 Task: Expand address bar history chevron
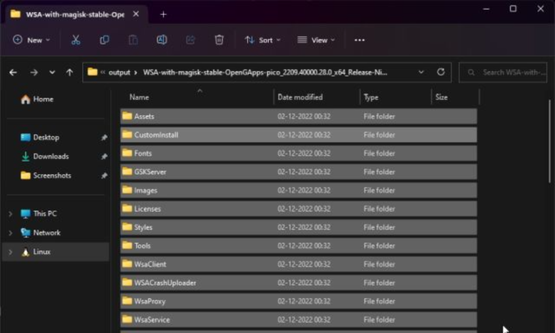[x=421, y=72]
